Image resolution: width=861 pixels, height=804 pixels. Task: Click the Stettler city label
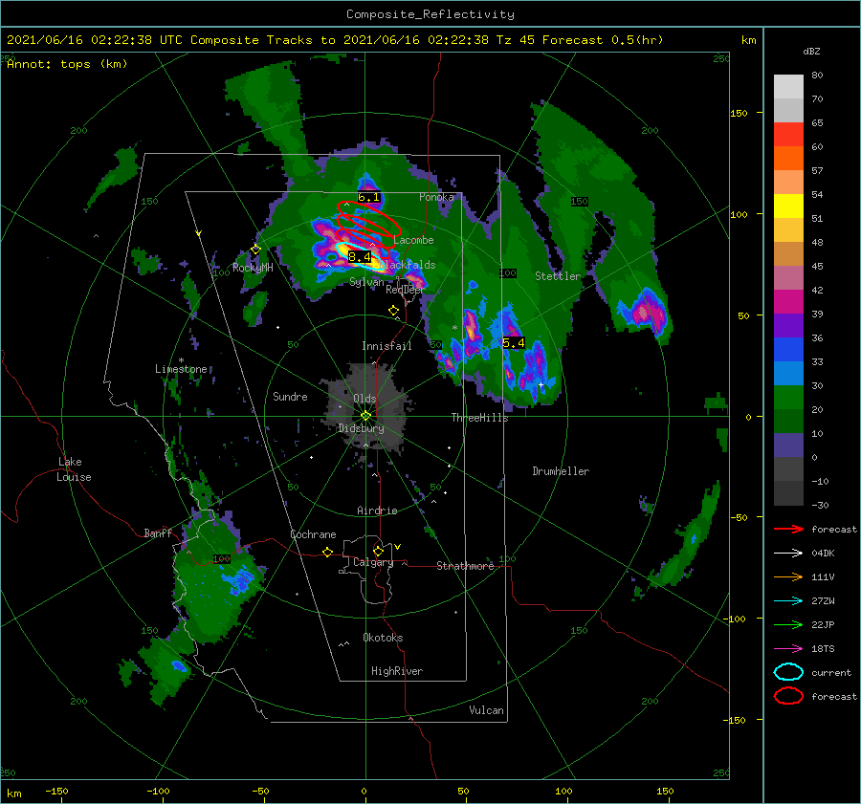558,276
